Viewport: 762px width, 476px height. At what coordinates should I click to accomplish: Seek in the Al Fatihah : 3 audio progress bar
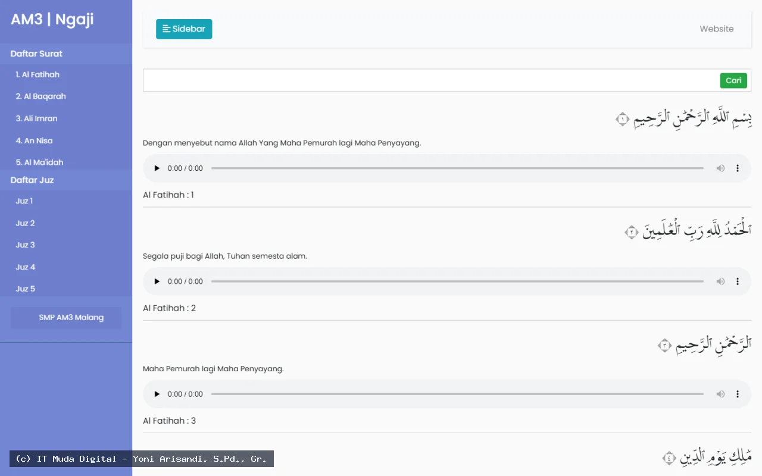tap(457, 394)
